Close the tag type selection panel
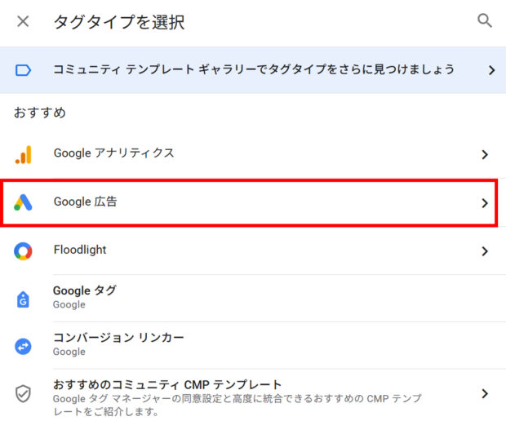The height and width of the screenshot is (421, 506). (23, 21)
